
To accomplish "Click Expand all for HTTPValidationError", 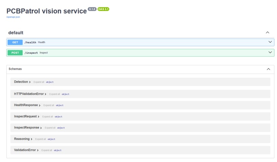I will pyautogui.click(x=55, y=94).
